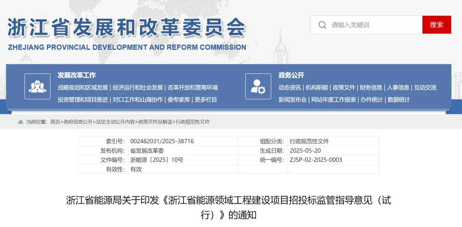Click the 有效性 label cell
Screen dimensions: 462x227
coord(104,169)
